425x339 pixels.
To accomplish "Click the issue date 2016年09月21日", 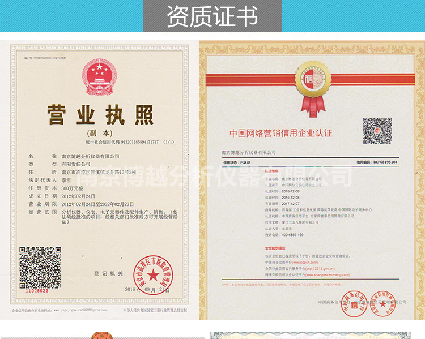I will (x=147, y=290).
